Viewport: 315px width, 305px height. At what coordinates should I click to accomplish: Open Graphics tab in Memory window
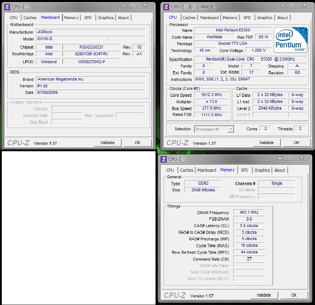(262, 170)
